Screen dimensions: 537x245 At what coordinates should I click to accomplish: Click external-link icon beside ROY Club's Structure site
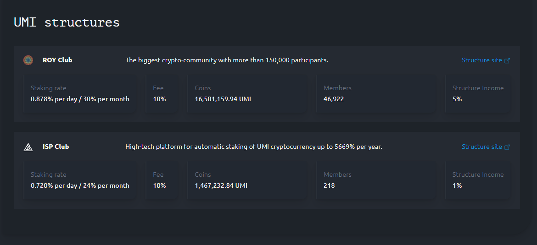point(507,60)
